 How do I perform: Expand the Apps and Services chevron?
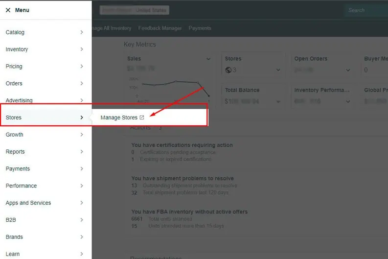[82, 203]
